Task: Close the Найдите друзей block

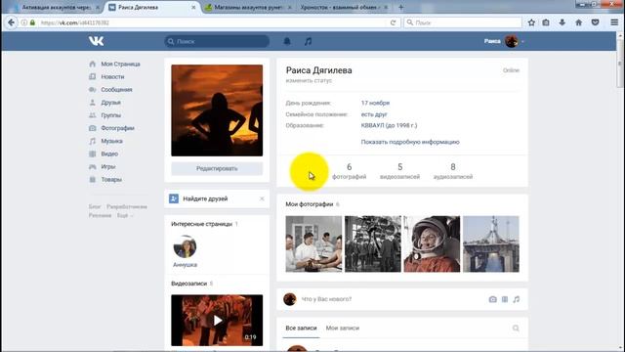Action: coord(262,198)
